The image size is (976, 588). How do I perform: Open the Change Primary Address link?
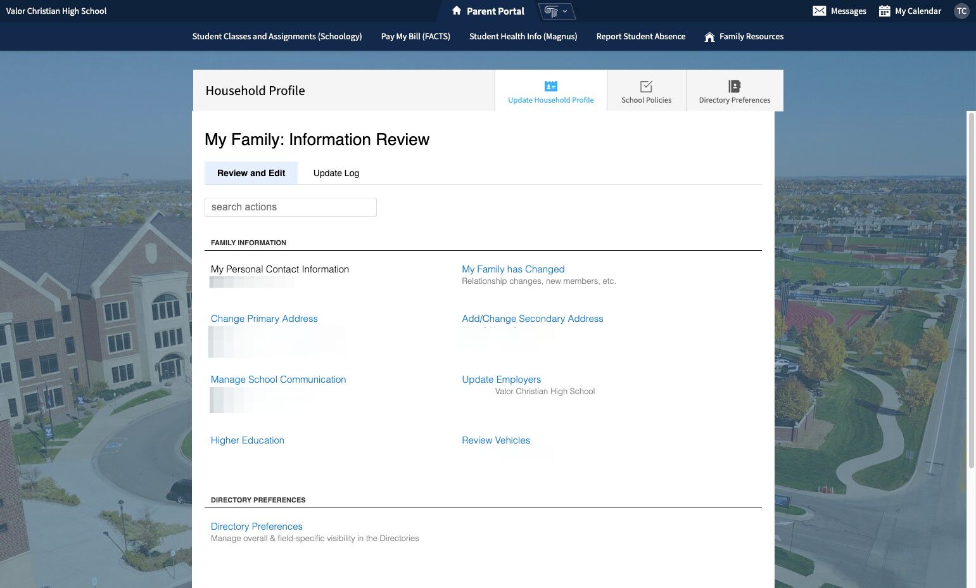point(264,319)
